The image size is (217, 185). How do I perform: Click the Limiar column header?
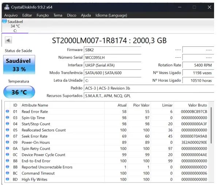point(162,105)
